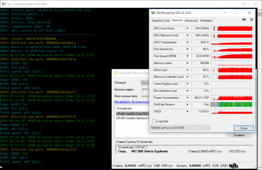Expand the PerfCap Reason sensor dropdown
This screenshot has width=262, height=170.
click(187, 105)
